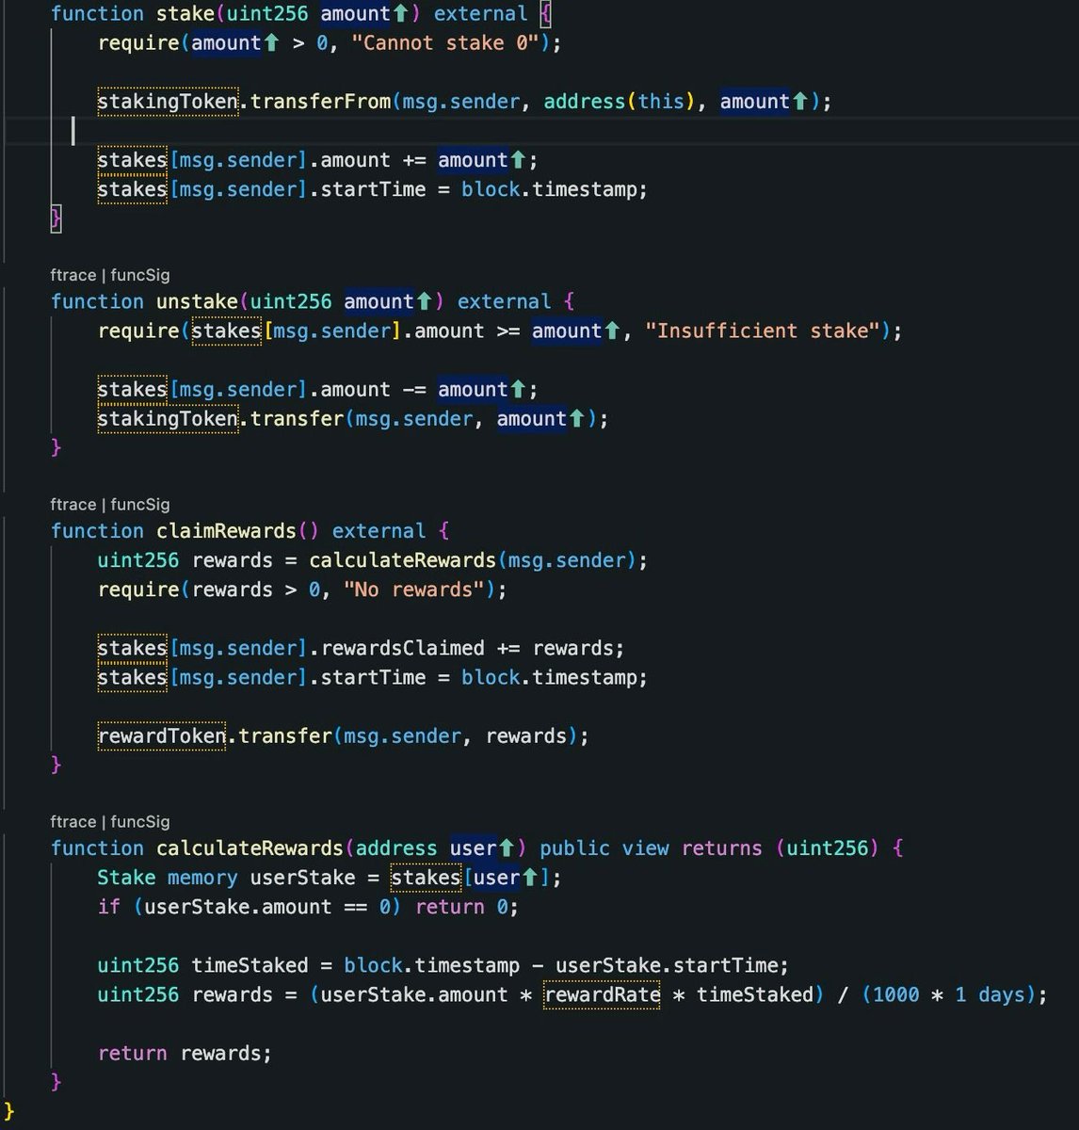This screenshot has height=1130, width=1079.
Task: Click stakingToken in the unstake transfer line
Action: point(168,419)
